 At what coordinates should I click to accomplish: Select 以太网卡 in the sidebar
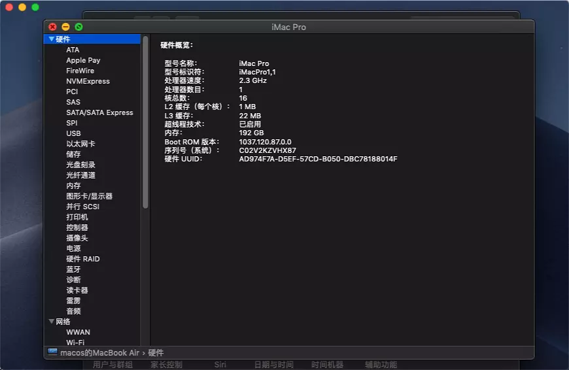tap(80, 144)
